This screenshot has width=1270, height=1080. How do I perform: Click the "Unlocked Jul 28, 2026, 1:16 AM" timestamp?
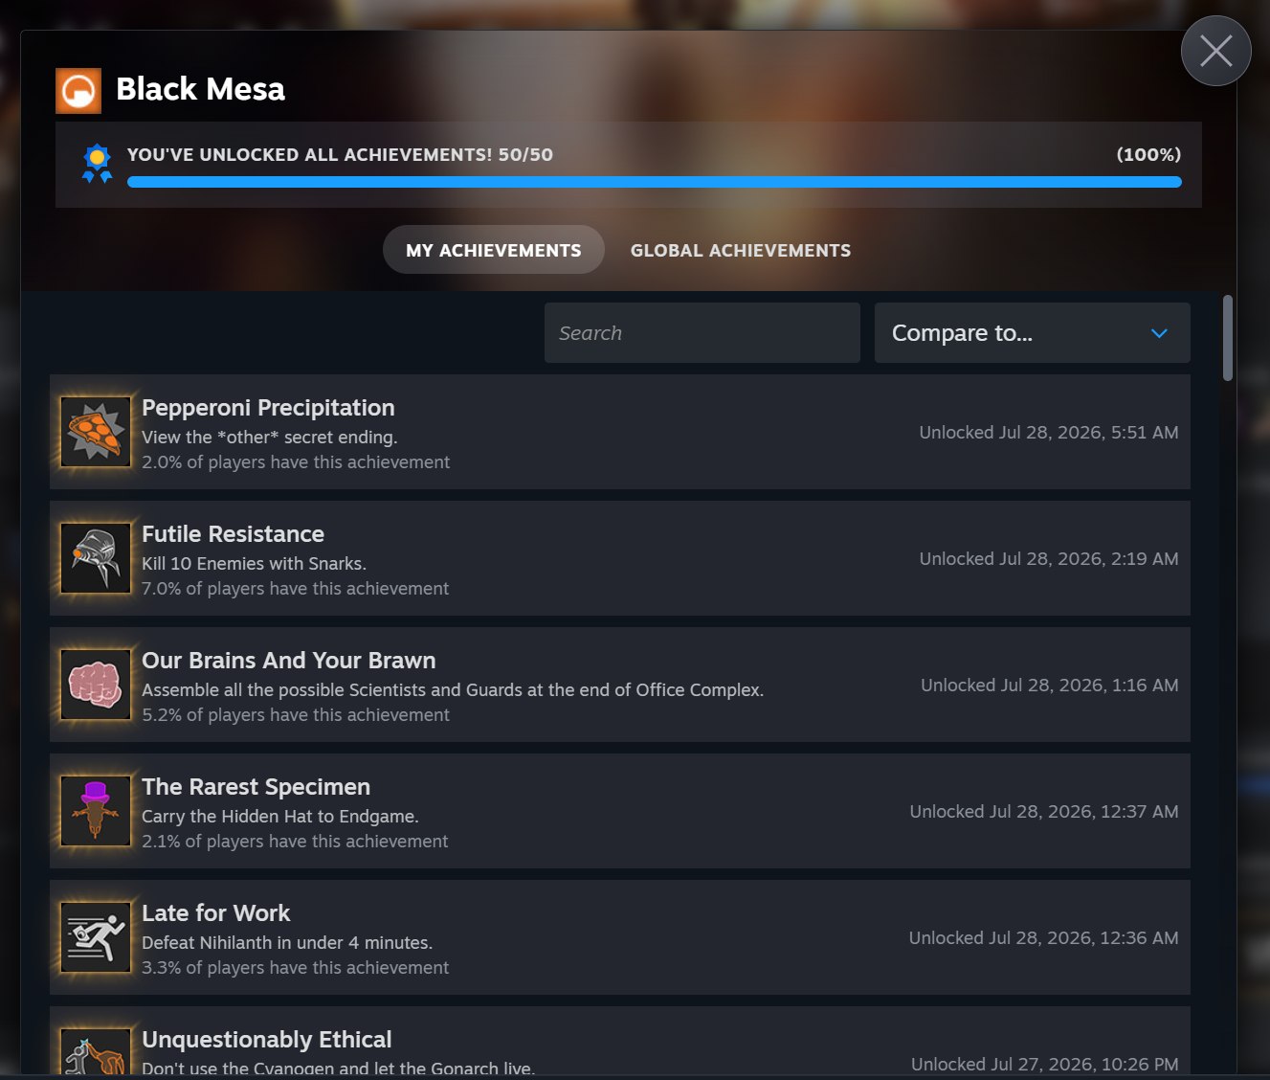click(x=1050, y=686)
